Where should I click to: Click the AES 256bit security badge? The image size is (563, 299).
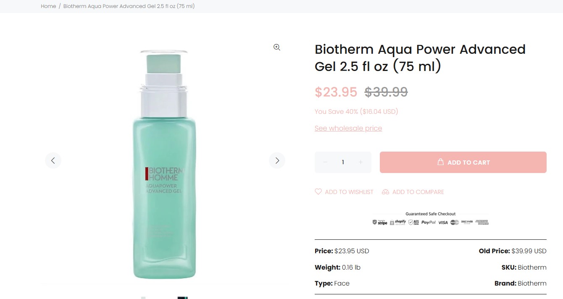(x=414, y=222)
